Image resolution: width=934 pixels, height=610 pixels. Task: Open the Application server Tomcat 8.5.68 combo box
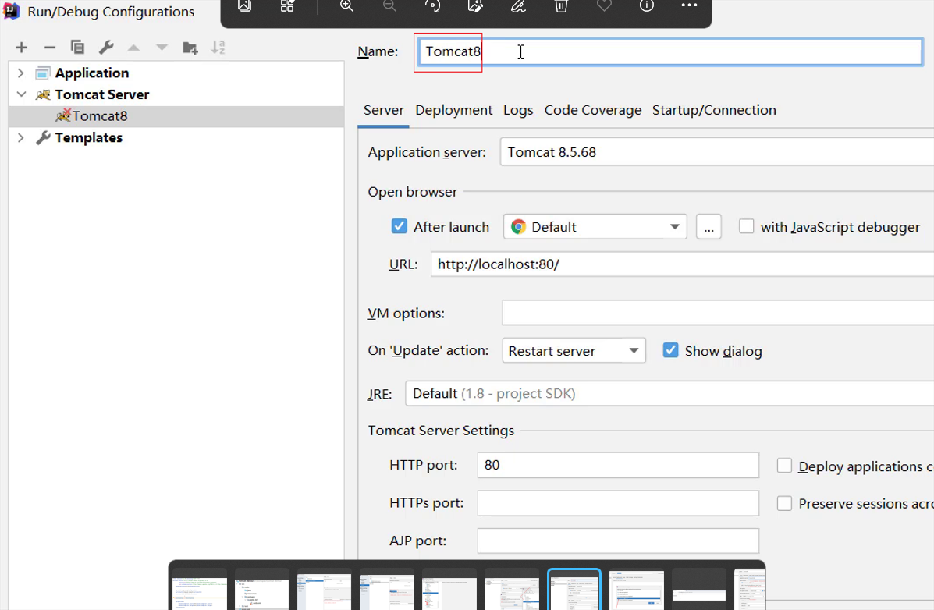click(x=716, y=152)
